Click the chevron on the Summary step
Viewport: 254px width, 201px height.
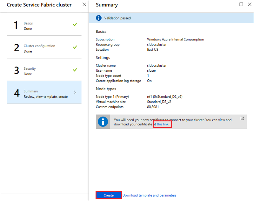[x=75, y=92]
